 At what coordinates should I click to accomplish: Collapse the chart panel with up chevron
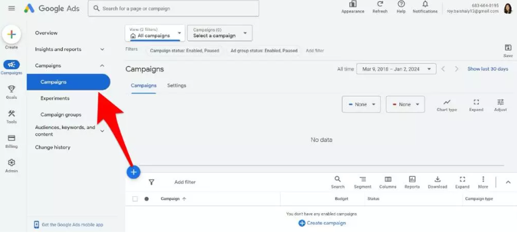tap(508, 182)
